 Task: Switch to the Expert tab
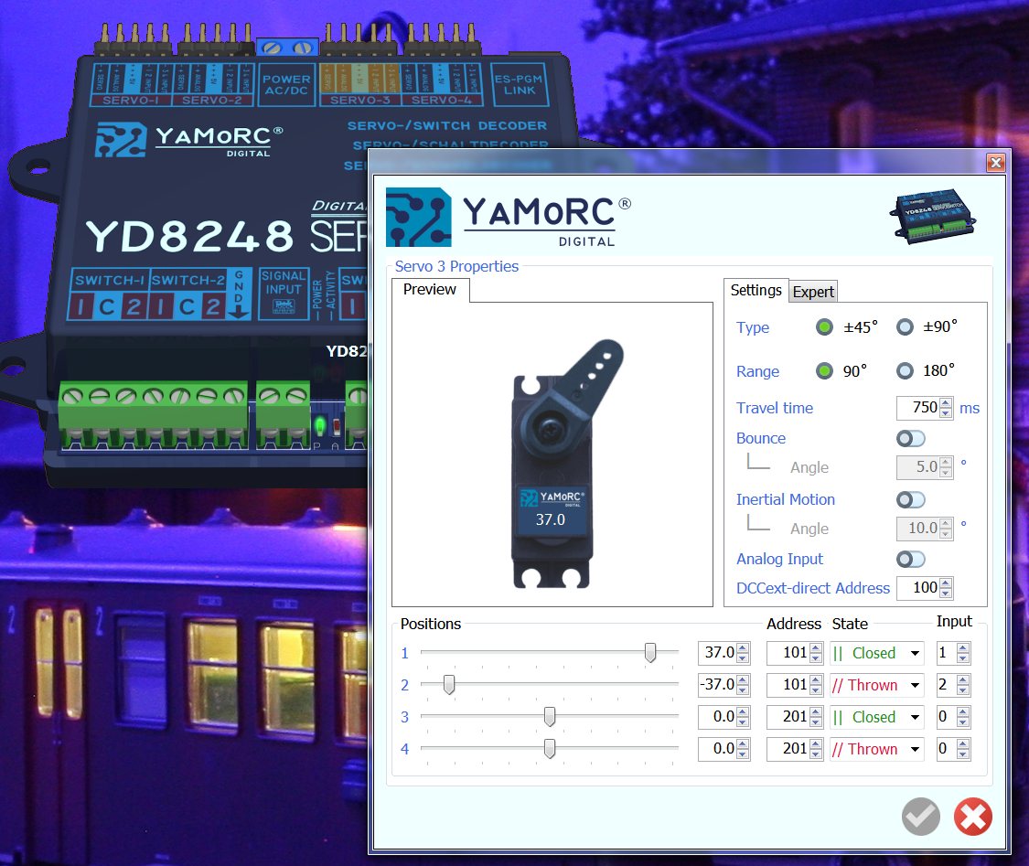813,292
